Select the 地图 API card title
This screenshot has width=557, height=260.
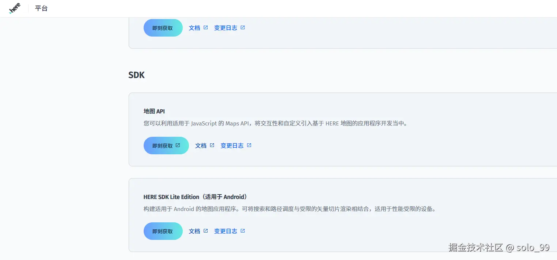(x=154, y=111)
